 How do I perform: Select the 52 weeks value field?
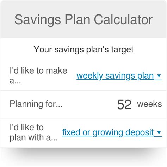(124, 104)
